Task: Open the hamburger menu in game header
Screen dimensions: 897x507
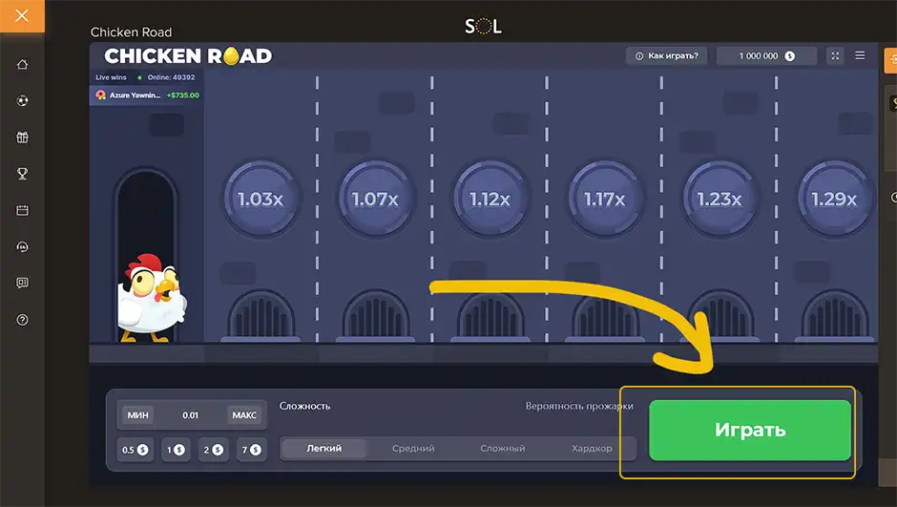Action: tap(860, 55)
